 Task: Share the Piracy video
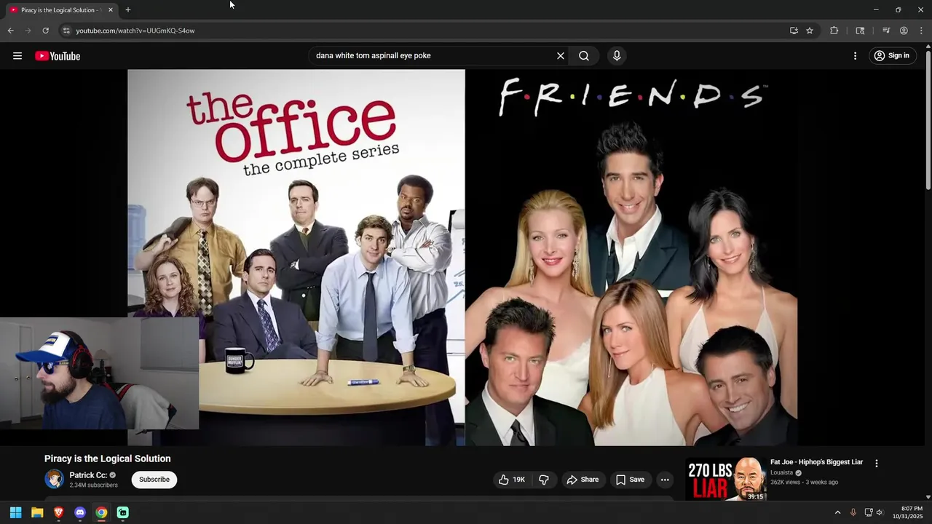tap(582, 480)
